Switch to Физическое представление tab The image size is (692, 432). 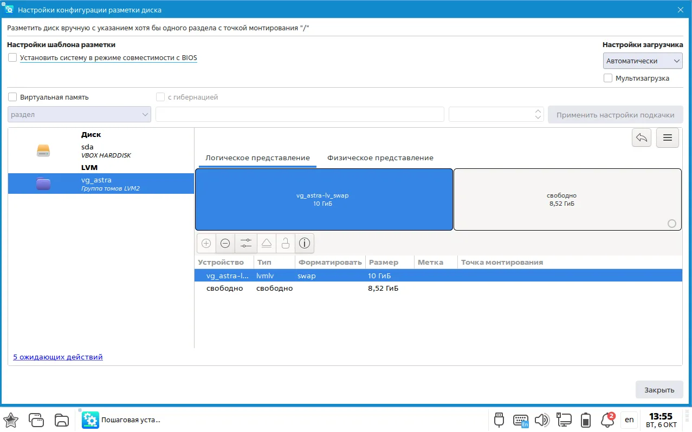[380, 158]
